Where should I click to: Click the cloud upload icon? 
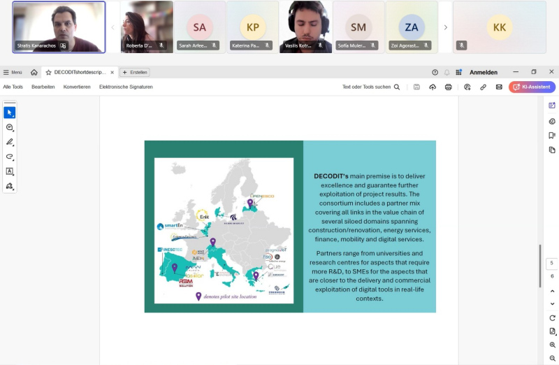pos(433,87)
